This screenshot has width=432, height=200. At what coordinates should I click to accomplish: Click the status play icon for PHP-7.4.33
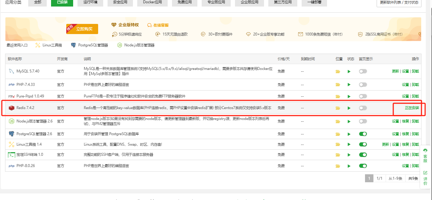point(349,85)
